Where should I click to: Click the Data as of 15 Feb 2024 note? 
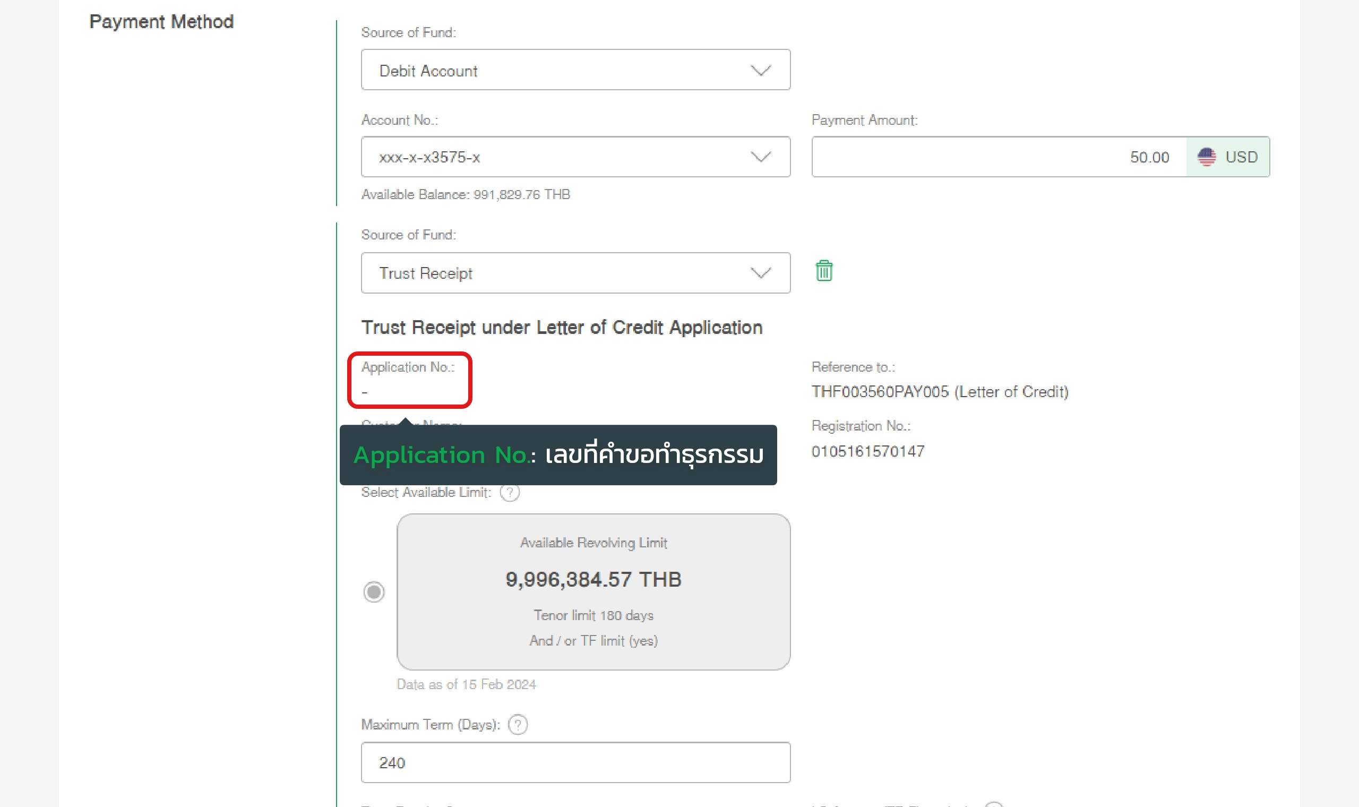[x=466, y=684]
